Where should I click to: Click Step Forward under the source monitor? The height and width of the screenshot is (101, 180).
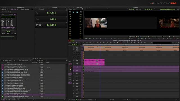pos(97,39)
